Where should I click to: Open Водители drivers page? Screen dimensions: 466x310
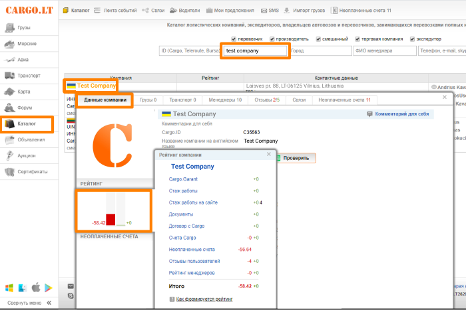pos(185,11)
